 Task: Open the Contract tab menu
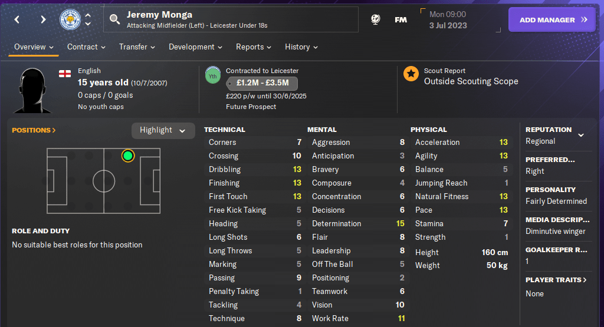click(86, 47)
